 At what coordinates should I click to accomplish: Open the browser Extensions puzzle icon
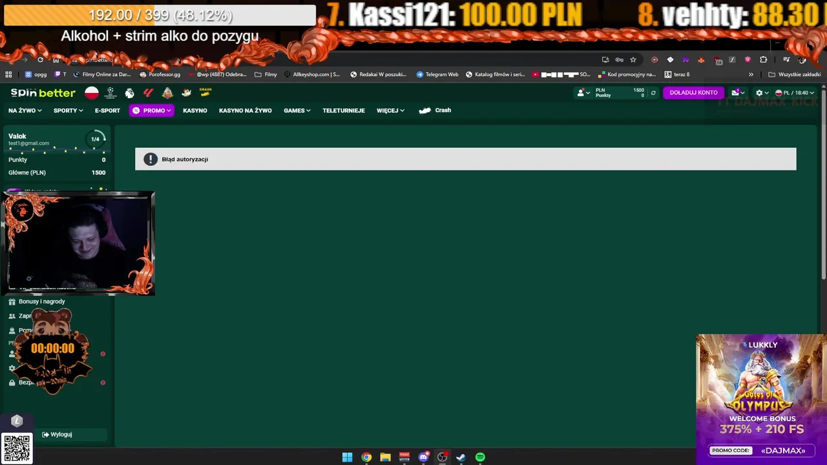click(x=763, y=59)
